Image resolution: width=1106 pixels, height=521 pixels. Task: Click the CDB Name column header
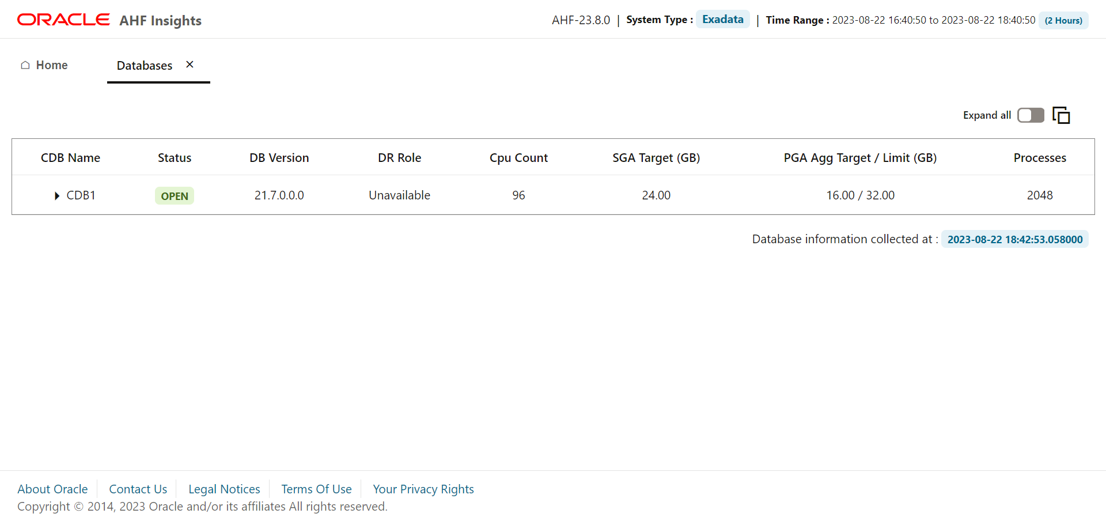70,158
